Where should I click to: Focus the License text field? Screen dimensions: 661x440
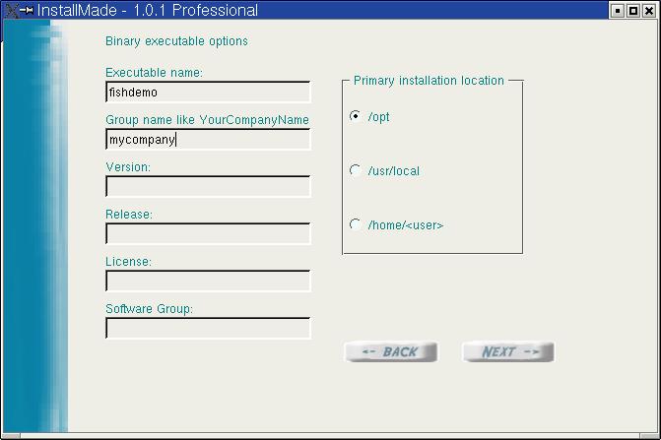[x=208, y=281]
